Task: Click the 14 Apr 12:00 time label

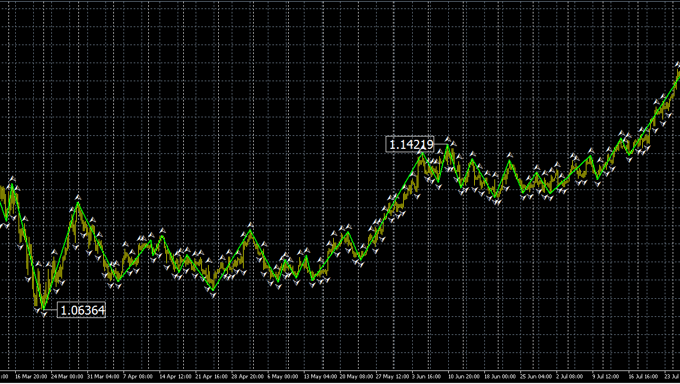Action: click(x=176, y=377)
